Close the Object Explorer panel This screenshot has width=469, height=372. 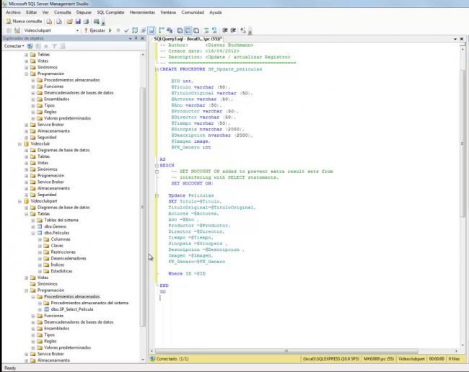pyautogui.click(x=142, y=38)
